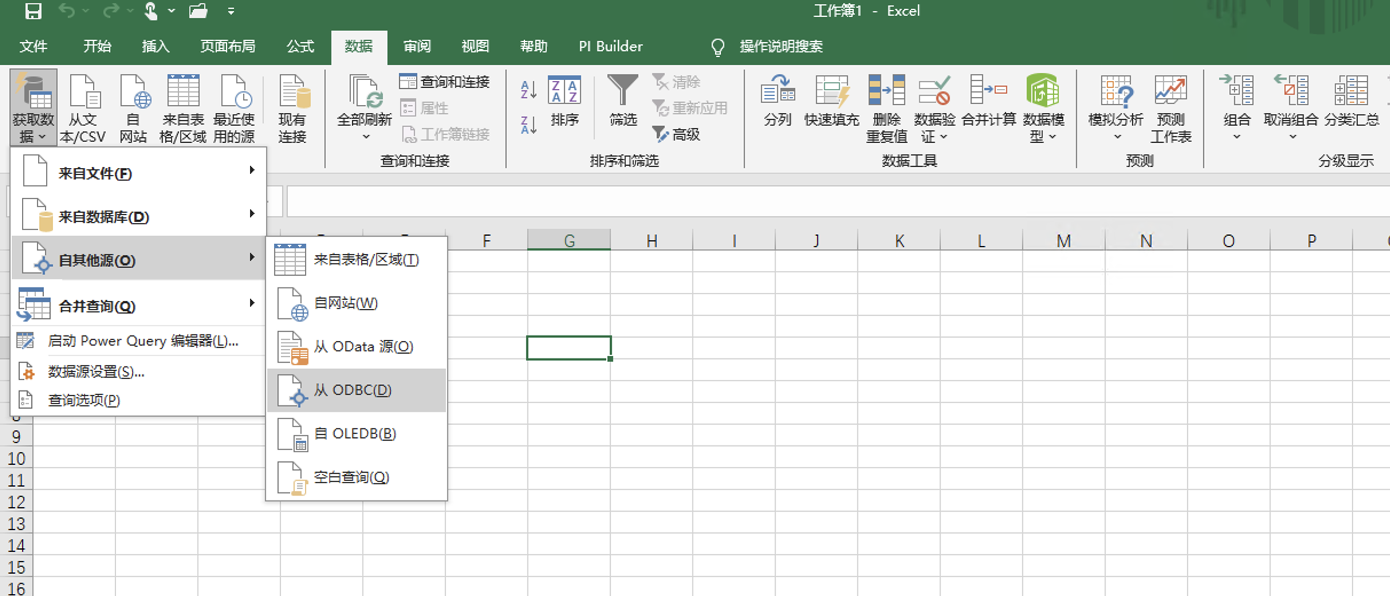
Task: Open the Page Layout (页面布局) tab
Action: coord(227,46)
